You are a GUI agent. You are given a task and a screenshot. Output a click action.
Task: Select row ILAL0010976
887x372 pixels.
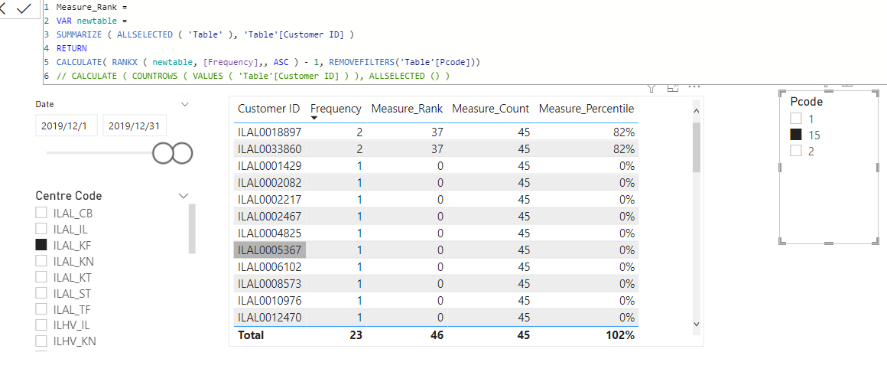[x=436, y=300]
